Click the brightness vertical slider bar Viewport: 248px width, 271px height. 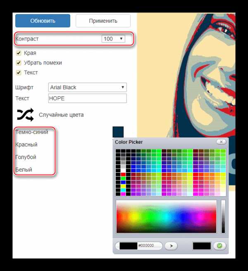223,216
